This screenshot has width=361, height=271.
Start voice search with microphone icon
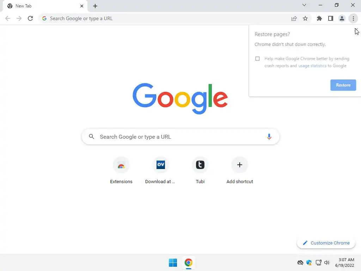click(x=269, y=137)
